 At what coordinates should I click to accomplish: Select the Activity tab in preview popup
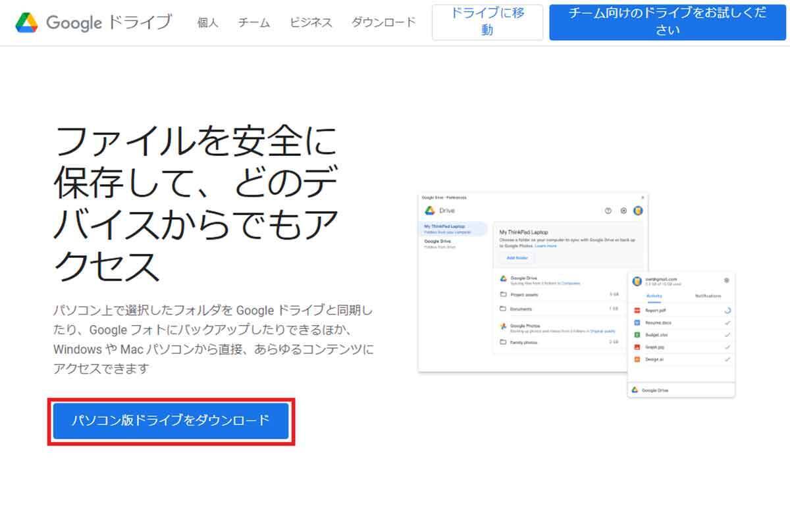(x=654, y=296)
